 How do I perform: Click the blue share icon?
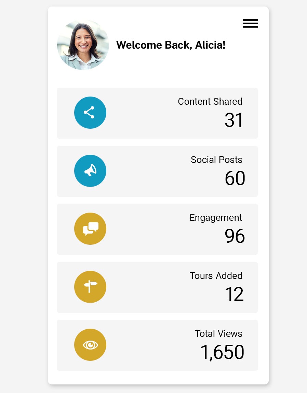coord(90,113)
